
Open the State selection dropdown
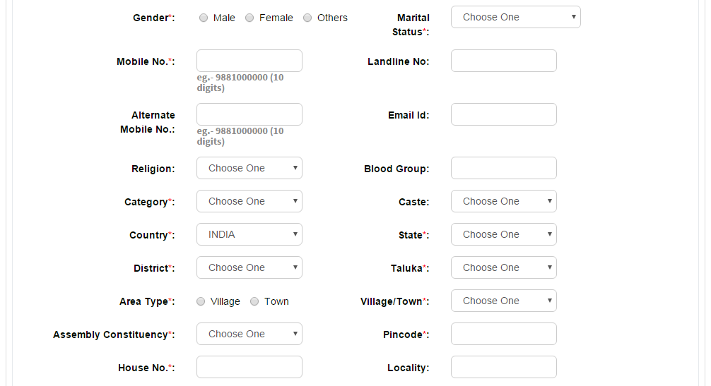tap(504, 234)
